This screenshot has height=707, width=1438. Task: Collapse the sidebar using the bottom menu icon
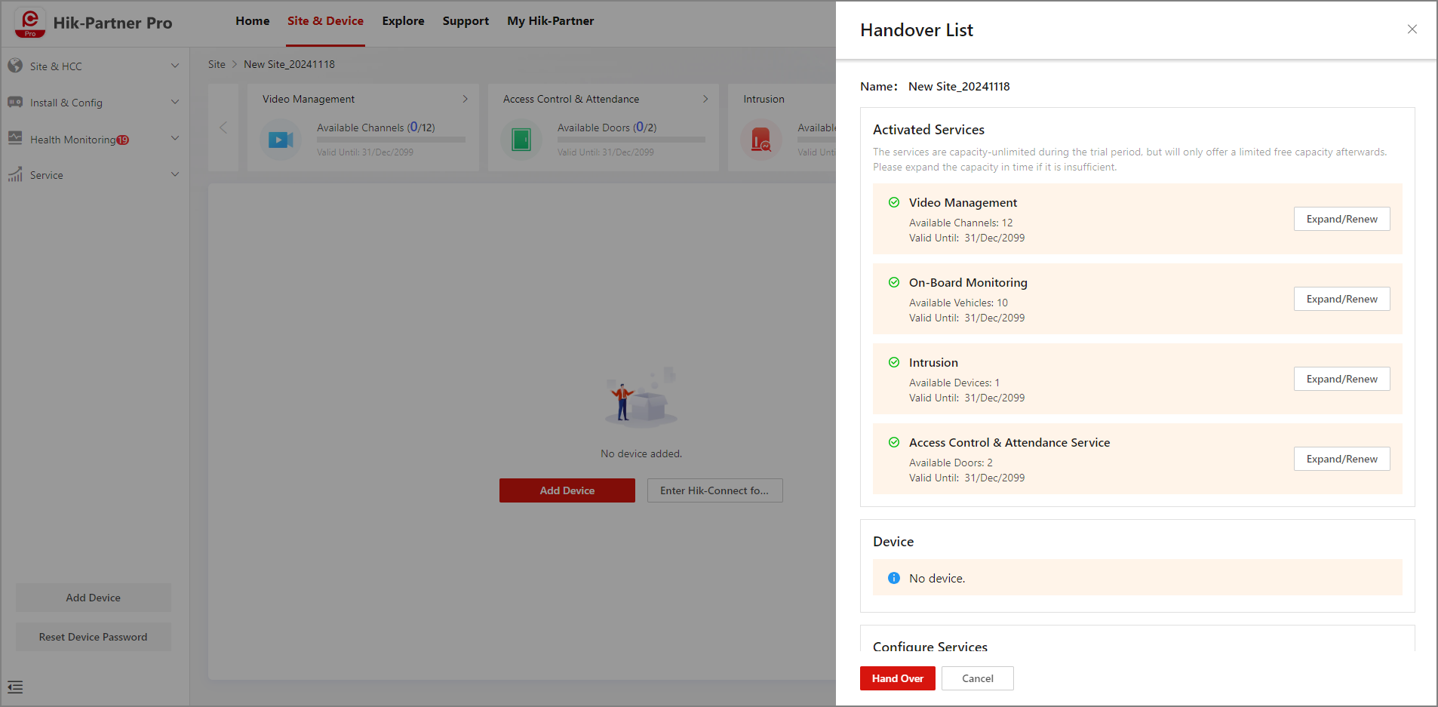coord(15,687)
